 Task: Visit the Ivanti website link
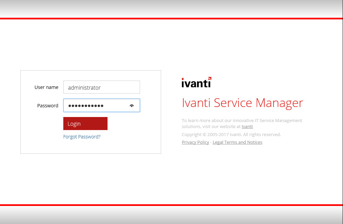coord(247,127)
